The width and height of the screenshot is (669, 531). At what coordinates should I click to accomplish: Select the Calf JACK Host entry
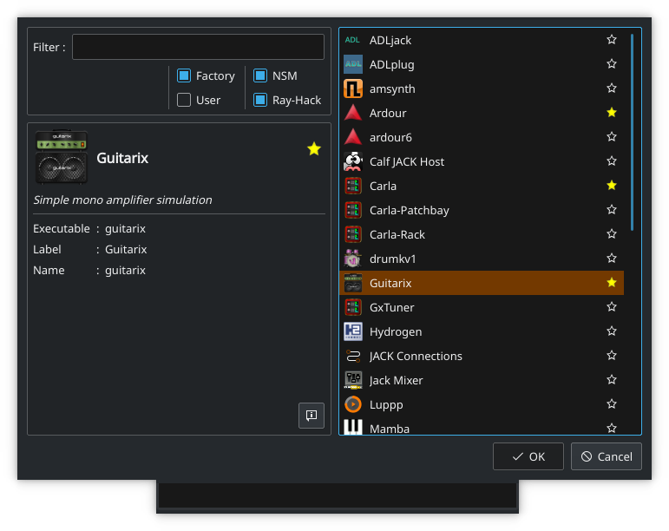(x=482, y=161)
